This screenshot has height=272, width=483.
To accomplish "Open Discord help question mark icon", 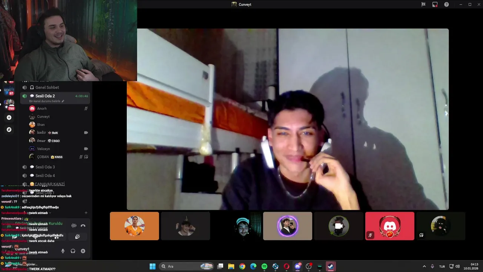I will 446,5.
